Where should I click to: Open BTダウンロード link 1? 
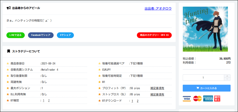[132, 101]
